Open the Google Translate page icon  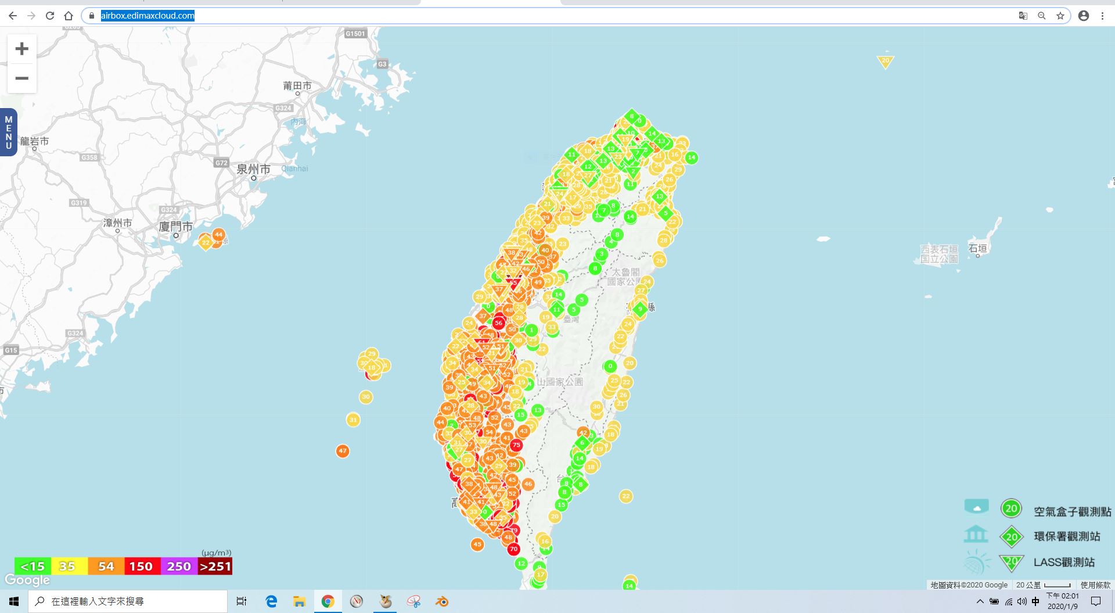coord(1023,16)
